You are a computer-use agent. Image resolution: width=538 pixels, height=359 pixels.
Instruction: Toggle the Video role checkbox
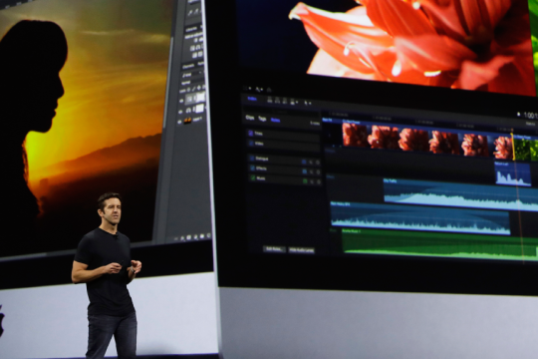pos(251,143)
